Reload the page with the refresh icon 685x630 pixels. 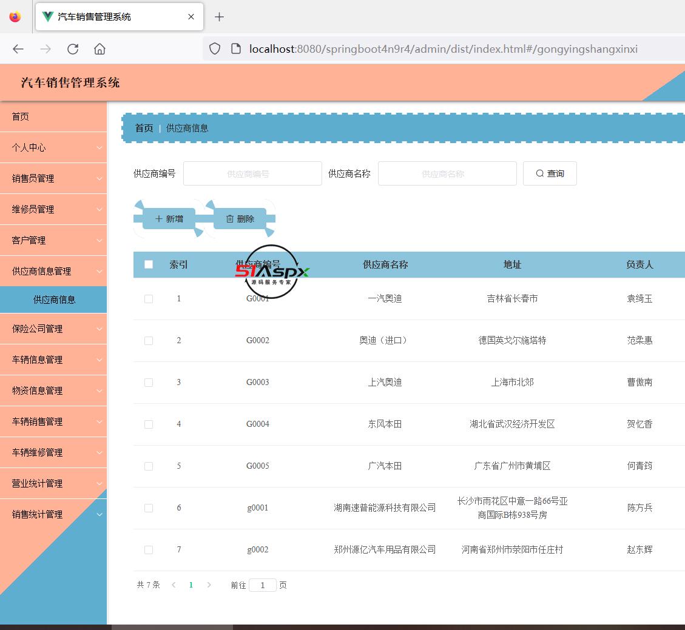73,49
